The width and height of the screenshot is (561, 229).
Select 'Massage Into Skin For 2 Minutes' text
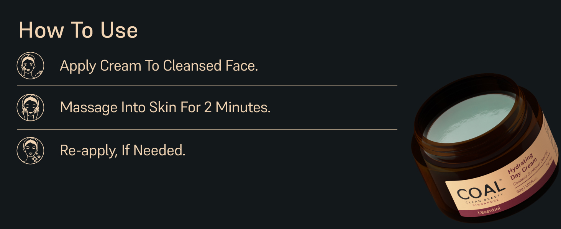165,108
